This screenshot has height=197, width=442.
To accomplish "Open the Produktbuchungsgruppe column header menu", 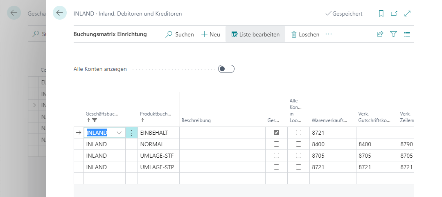I will 156,114.
